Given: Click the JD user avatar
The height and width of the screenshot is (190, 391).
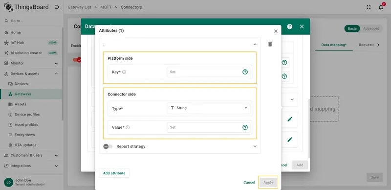Looking at the screenshot, I should pyautogui.click(x=8, y=182).
